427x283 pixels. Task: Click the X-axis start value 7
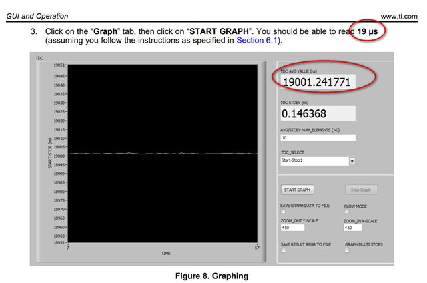tap(68, 248)
